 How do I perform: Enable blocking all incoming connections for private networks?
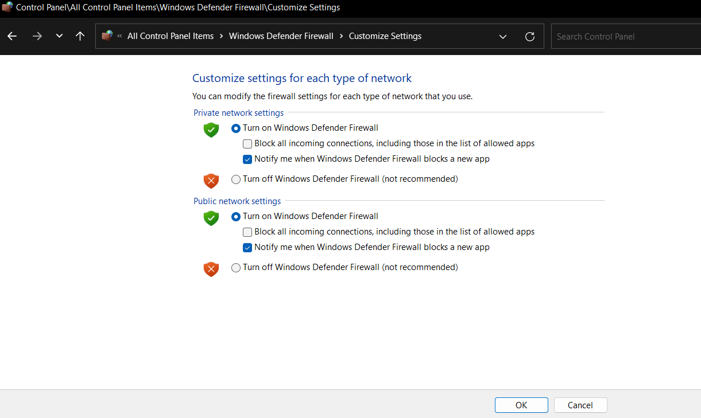[x=247, y=143]
